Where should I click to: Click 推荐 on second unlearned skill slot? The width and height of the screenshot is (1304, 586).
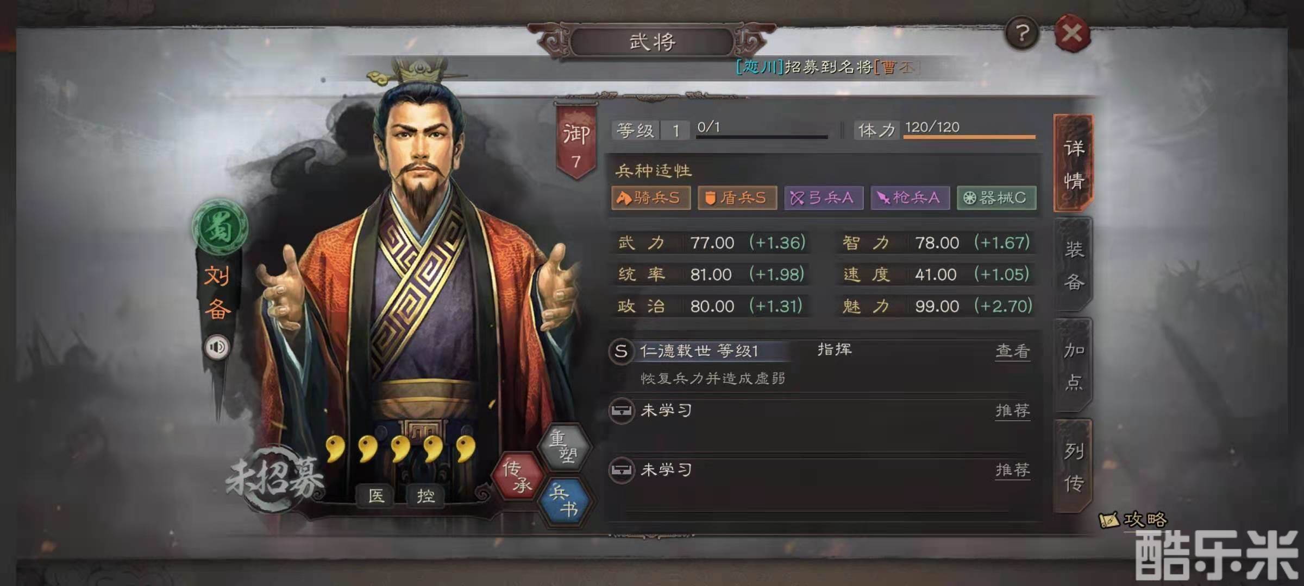tap(1012, 470)
